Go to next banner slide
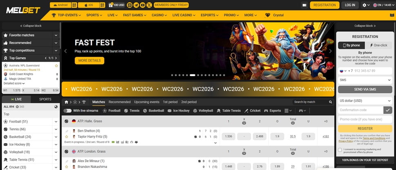396x170 pixels. pyautogui.click(x=330, y=51)
